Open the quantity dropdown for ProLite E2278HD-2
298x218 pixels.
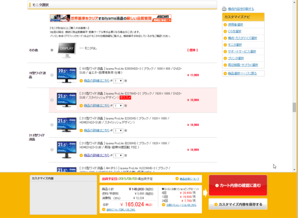[x=118, y=106]
